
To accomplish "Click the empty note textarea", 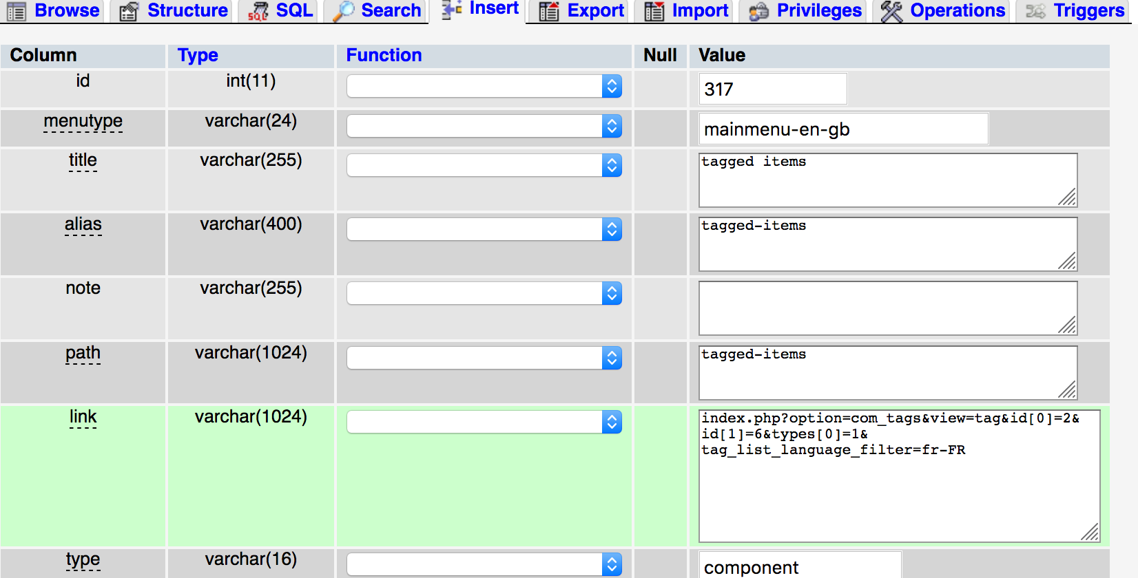I will tap(888, 308).
